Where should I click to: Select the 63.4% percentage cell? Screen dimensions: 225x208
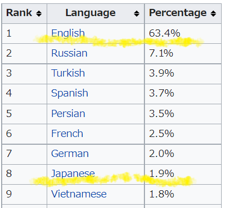click(x=183, y=33)
